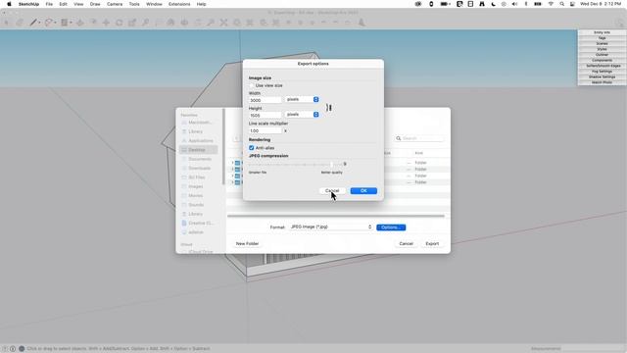Viewport: 627px width, 353px height.
Task: Click the Search field in save dialog
Action: coord(419,138)
